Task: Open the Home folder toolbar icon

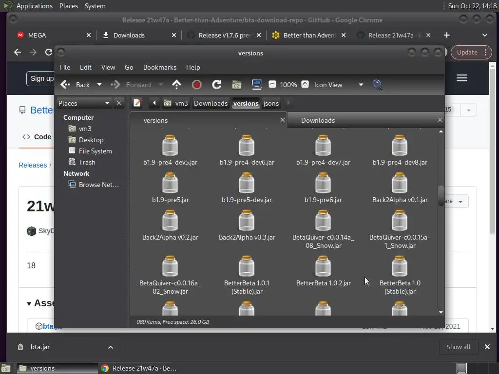Action: tap(237, 85)
